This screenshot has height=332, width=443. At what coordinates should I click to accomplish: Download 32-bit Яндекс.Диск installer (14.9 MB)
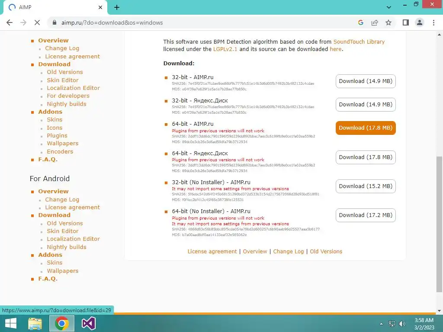point(366,105)
